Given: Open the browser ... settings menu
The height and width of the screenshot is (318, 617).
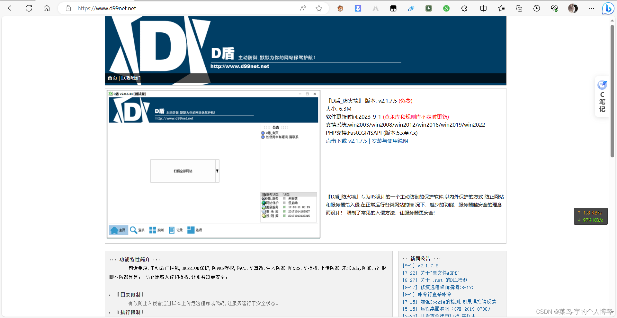Looking at the screenshot, I should (591, 8).
